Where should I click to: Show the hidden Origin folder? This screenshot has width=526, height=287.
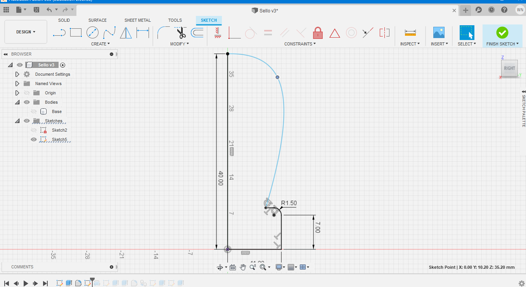tap(27, 93)
